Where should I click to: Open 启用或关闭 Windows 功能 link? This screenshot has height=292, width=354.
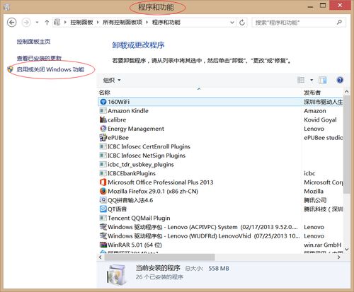click(x=50, y=69)
